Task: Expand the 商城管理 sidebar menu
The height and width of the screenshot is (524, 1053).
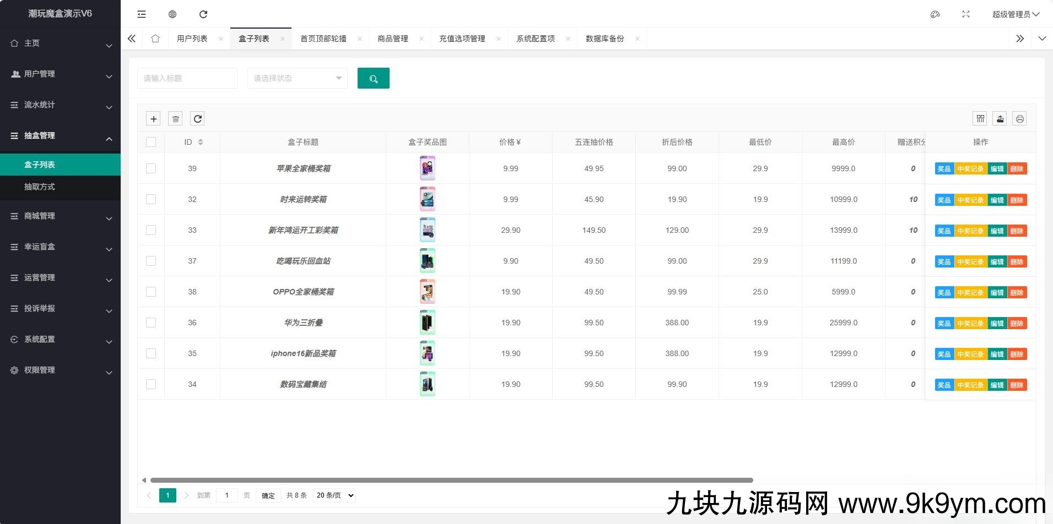Action: pyautogui.click(x=60, y=216)
